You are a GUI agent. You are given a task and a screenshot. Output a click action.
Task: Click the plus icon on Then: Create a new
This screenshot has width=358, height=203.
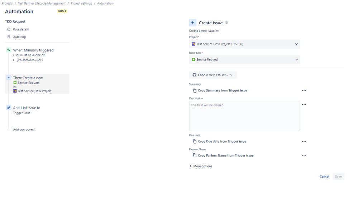[x=9, y=78]
